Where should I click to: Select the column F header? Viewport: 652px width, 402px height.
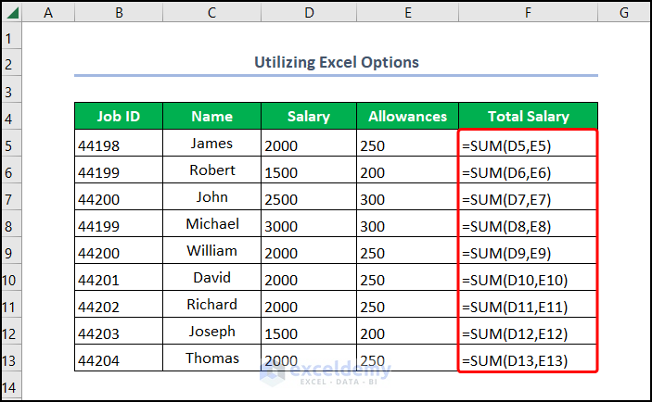[x=528, y=12]
